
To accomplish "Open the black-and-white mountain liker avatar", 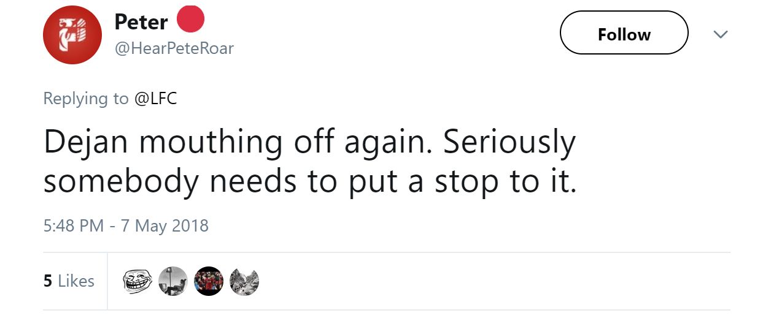I will tap(244, 281).
